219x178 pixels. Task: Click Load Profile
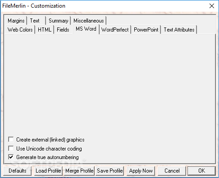tap(48, 171)
